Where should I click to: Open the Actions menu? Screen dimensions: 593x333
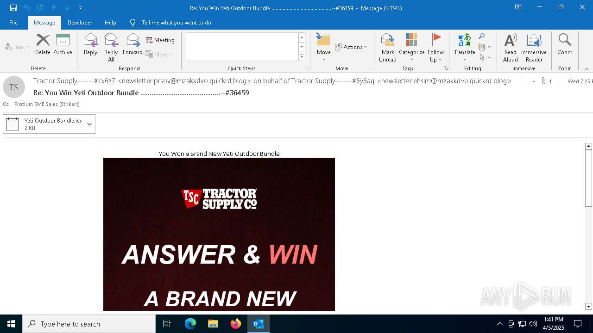pyautogui.click(x=351, y=47)
